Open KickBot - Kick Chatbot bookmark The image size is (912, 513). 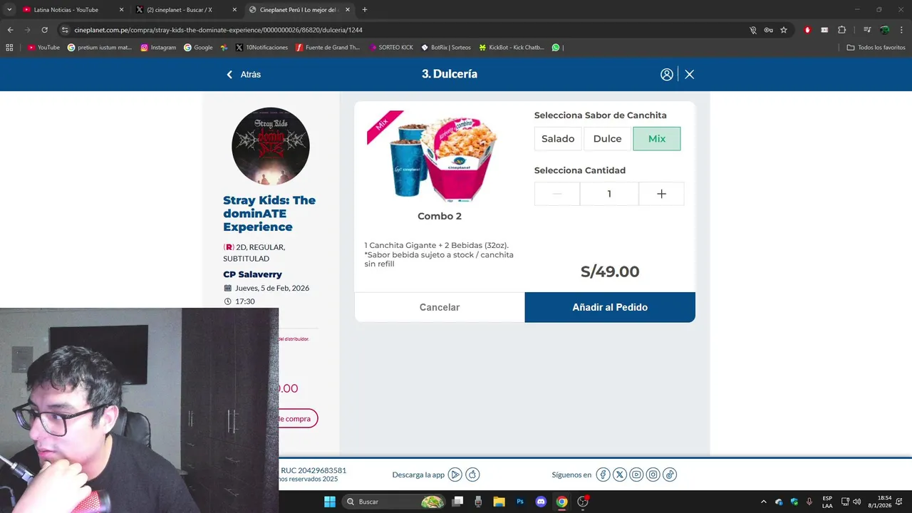click(512, 48)
